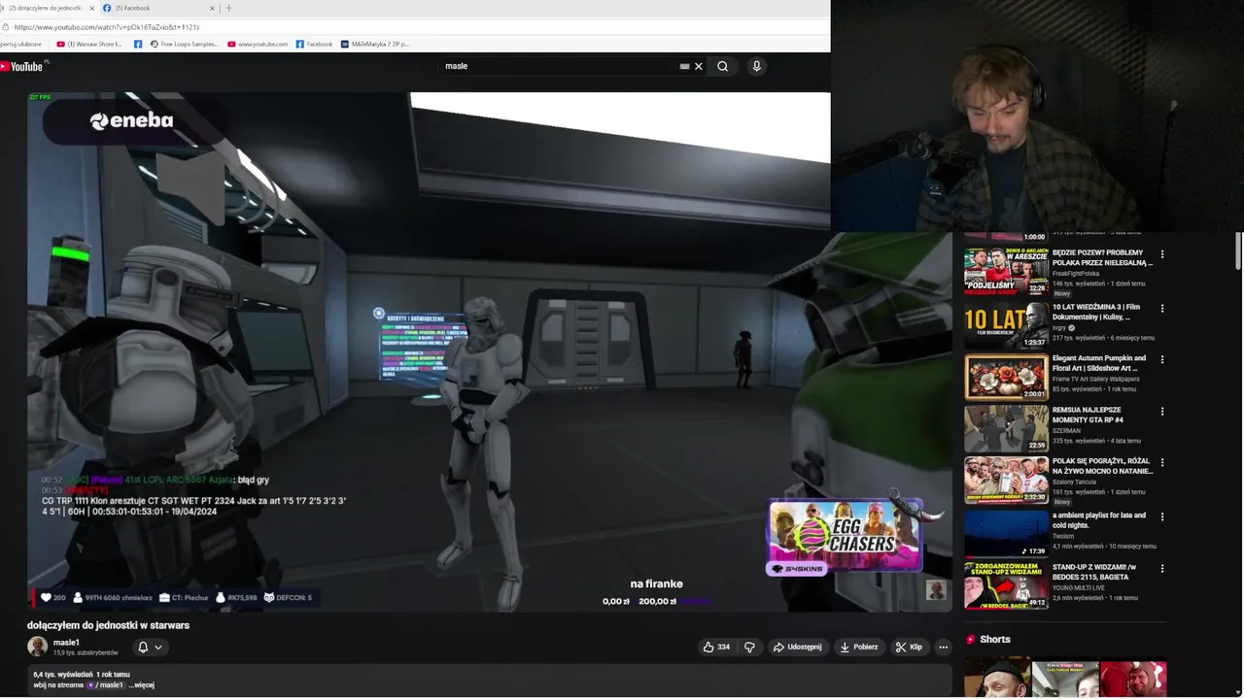This screenshot has height=699, width=1244.
Task: Open the Free Loops Samples bookmark
Action: (184, 44)
